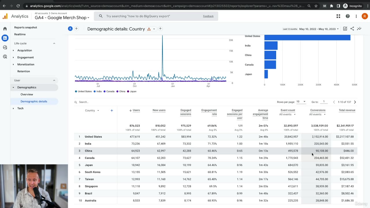370x208 pixels.
Task: Open dropdown next to report warning icon
Action: (x=154, y=29)
